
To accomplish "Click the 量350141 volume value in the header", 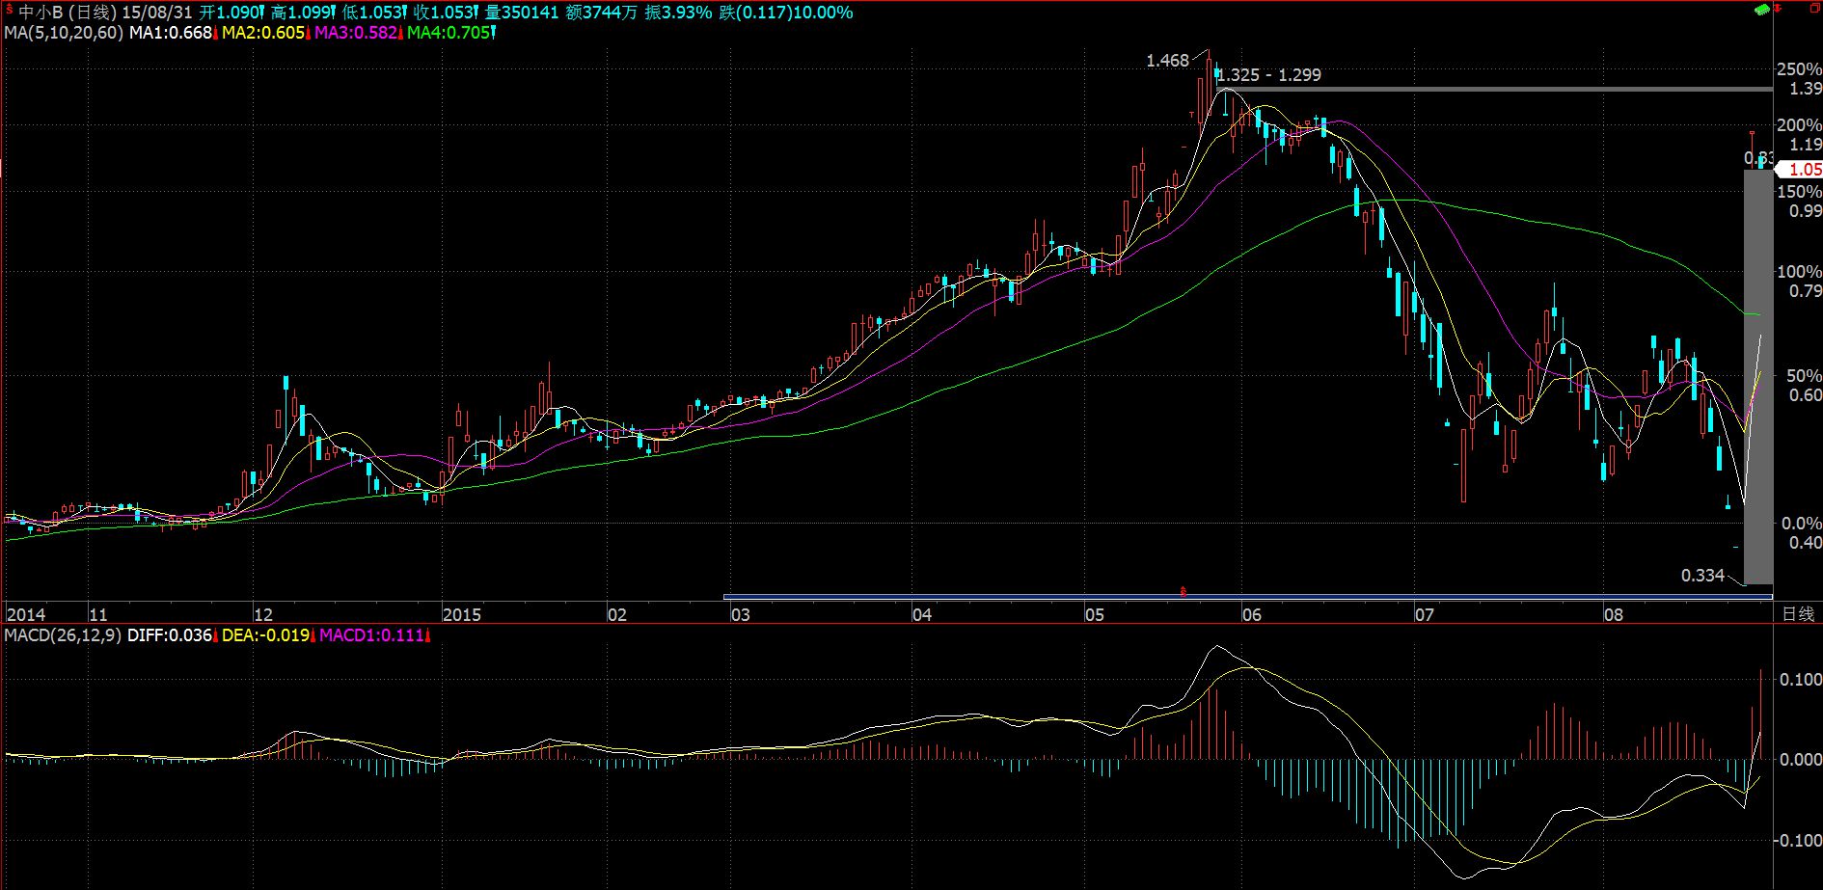I will pyautogui.click(x=523, y=13).
